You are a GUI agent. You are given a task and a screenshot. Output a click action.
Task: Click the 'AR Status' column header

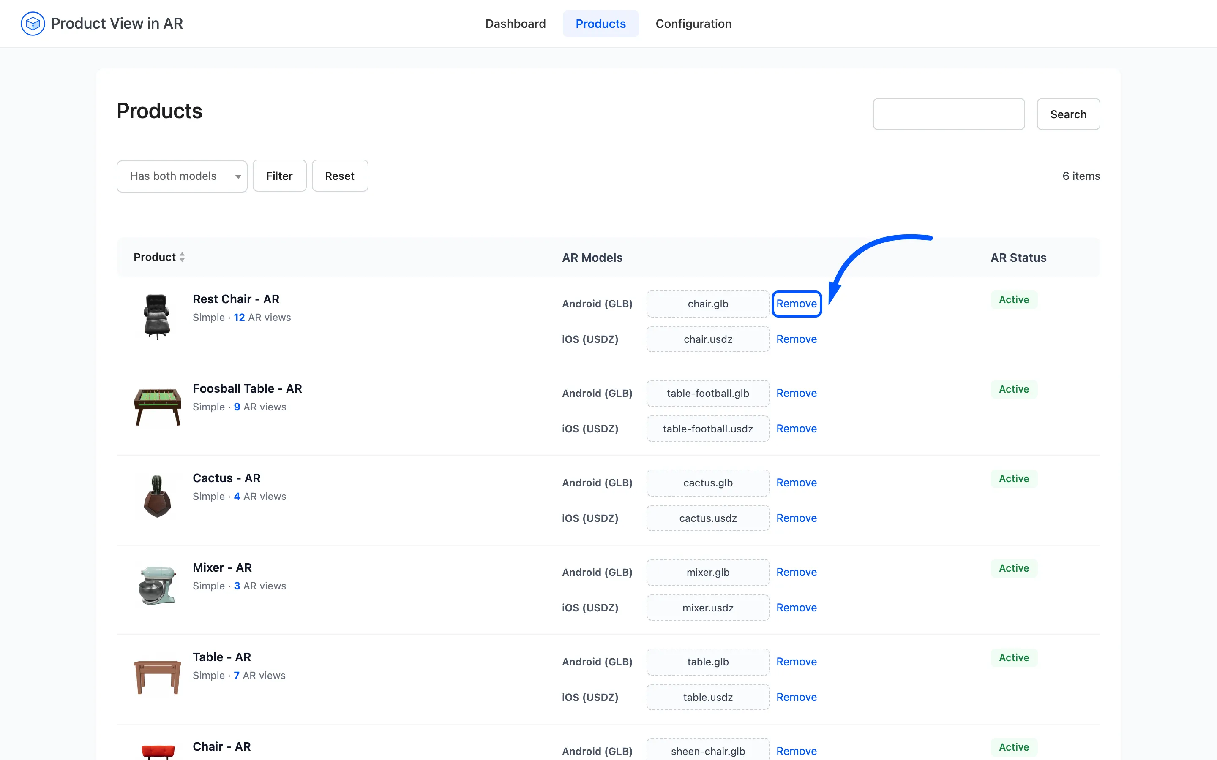(1018, 258)
